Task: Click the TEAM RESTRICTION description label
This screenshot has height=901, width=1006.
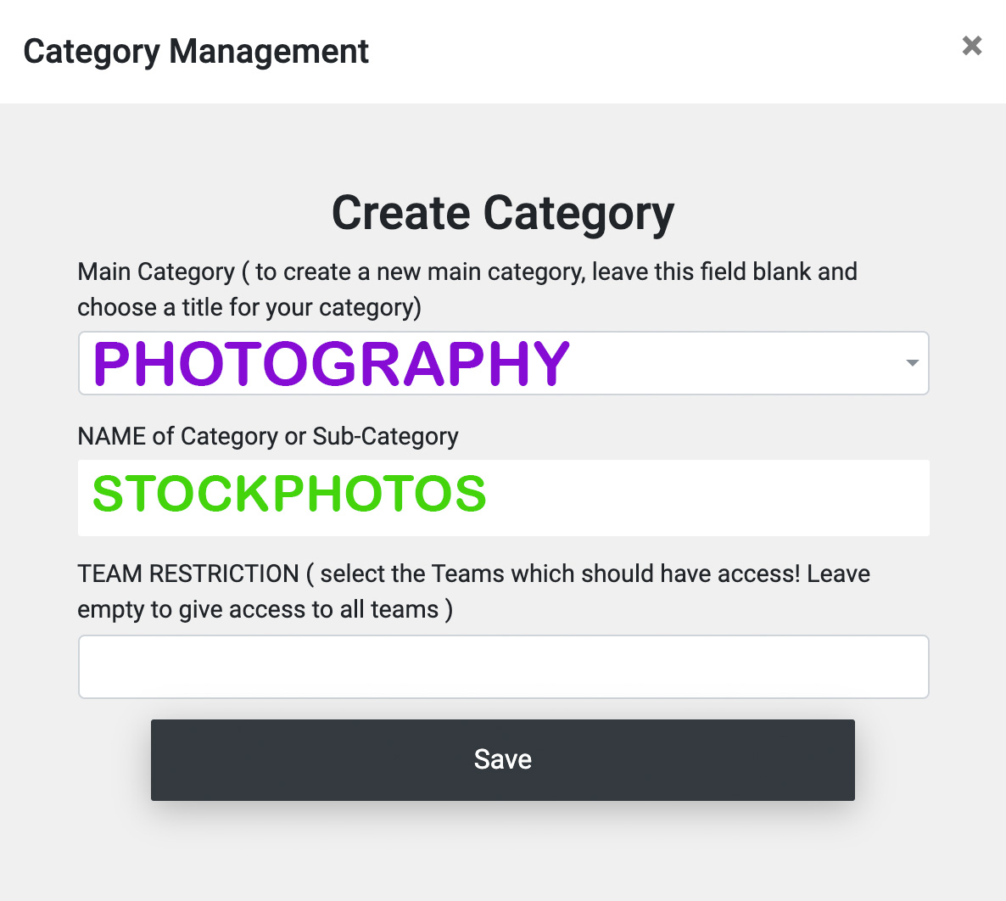Action: [x=473, y=574]
